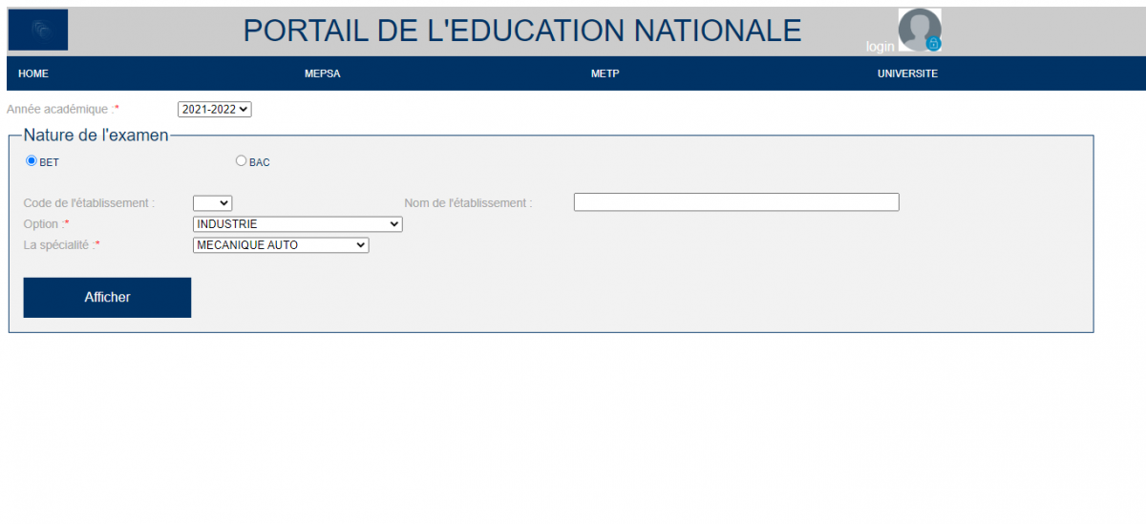Open the UNIVERSITE menu item

(907, 73)
